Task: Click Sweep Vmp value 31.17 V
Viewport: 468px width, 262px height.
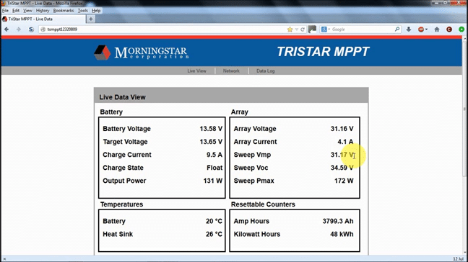Action: (x=342, y=155)
